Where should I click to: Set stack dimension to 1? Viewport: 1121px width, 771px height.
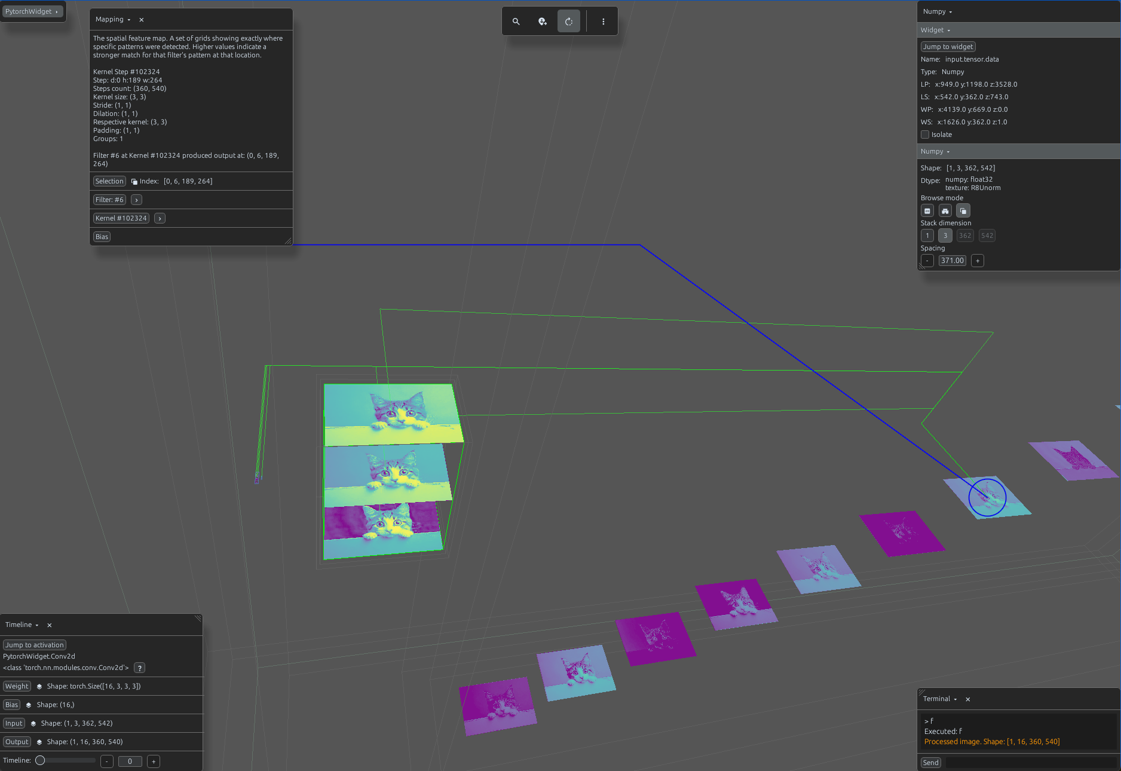(927, 235)
